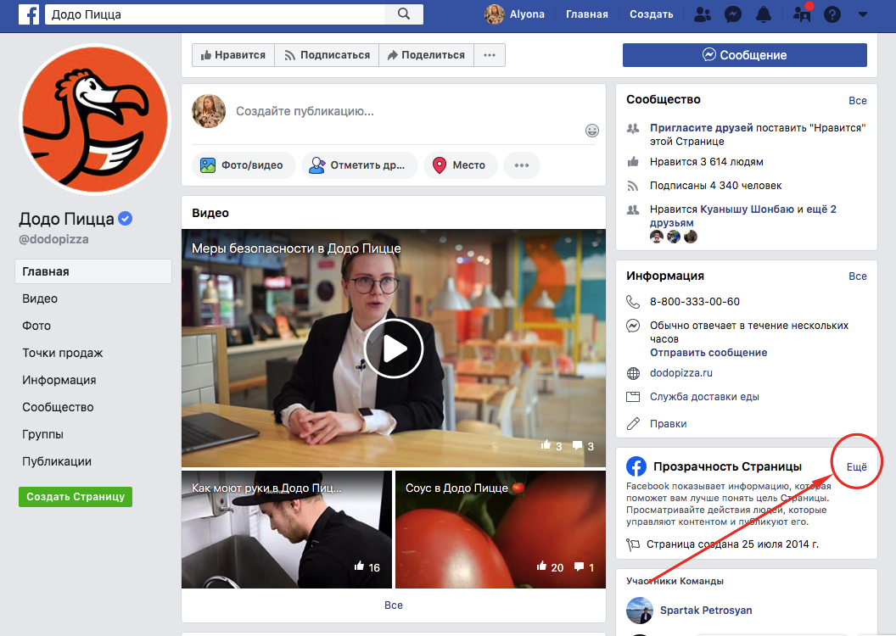Open the Messenger icon in top bar
The height and width of the screenshot is (636, 896).
click(x=732, y=14)
